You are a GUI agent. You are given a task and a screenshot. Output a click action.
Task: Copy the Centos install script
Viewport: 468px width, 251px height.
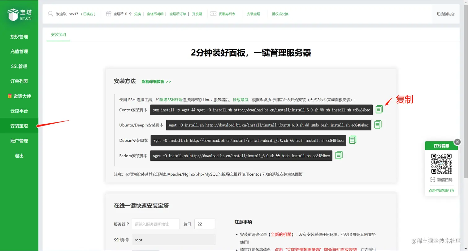379,109
